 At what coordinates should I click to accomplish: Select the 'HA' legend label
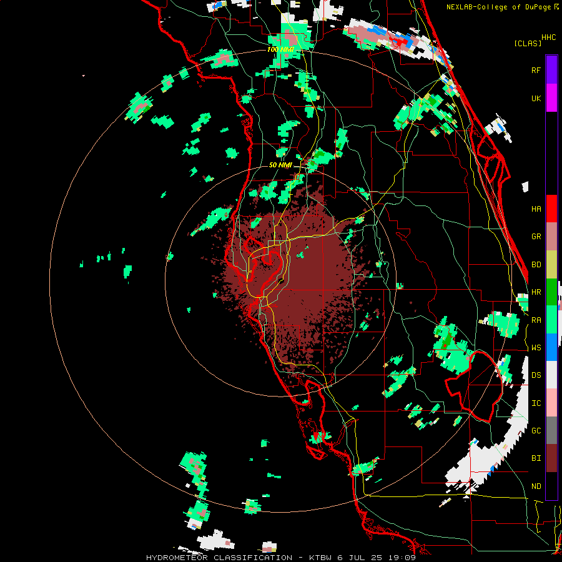(536, 209)
